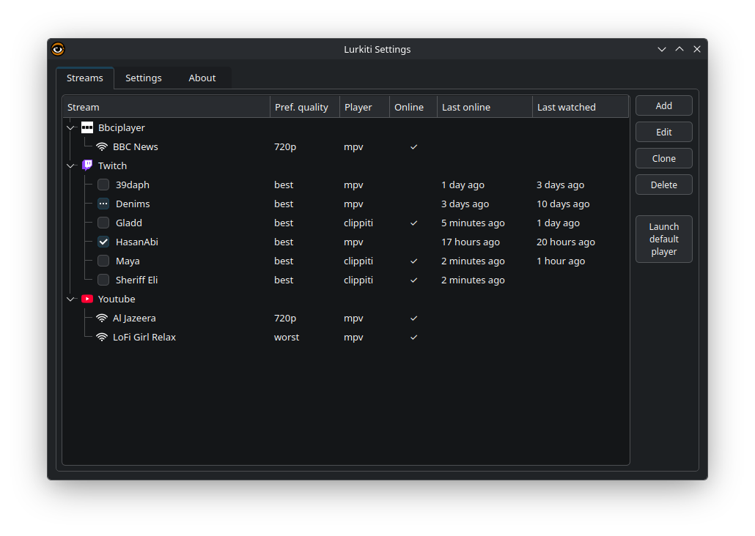Click the Youtube group label
Viewport: 755px width, 536px height.
click(117, 299)
